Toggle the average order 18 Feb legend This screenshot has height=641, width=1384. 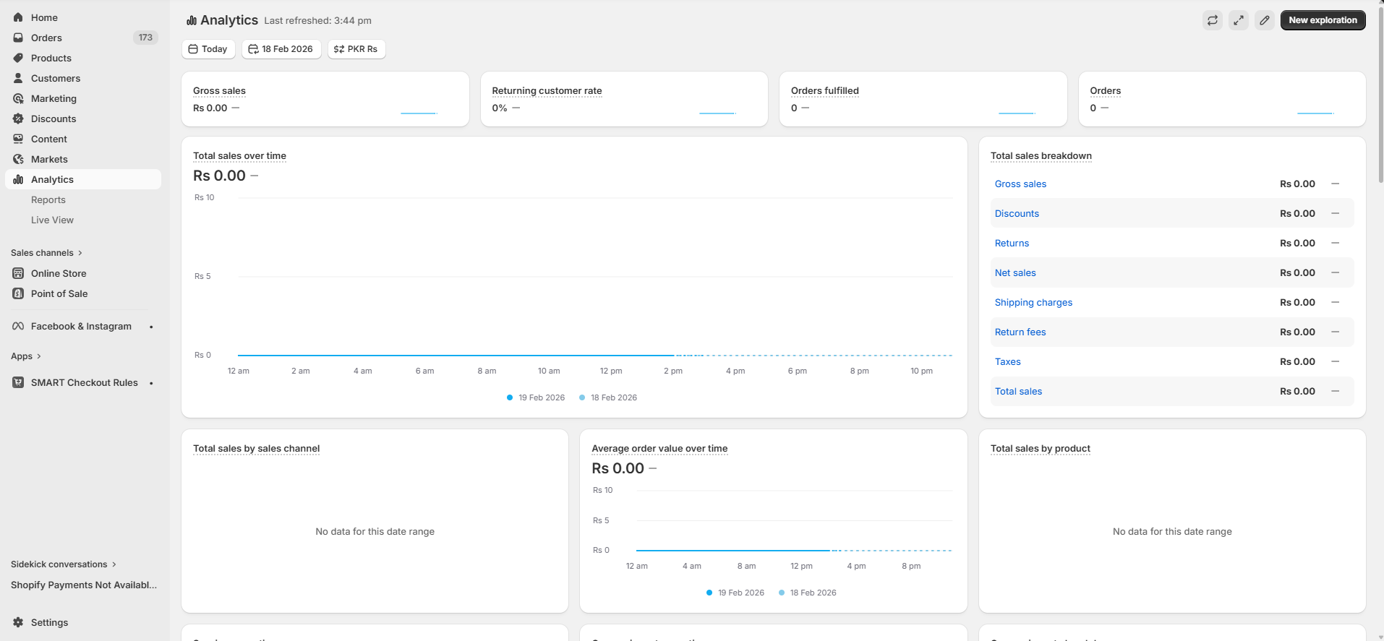click(808, 593)
